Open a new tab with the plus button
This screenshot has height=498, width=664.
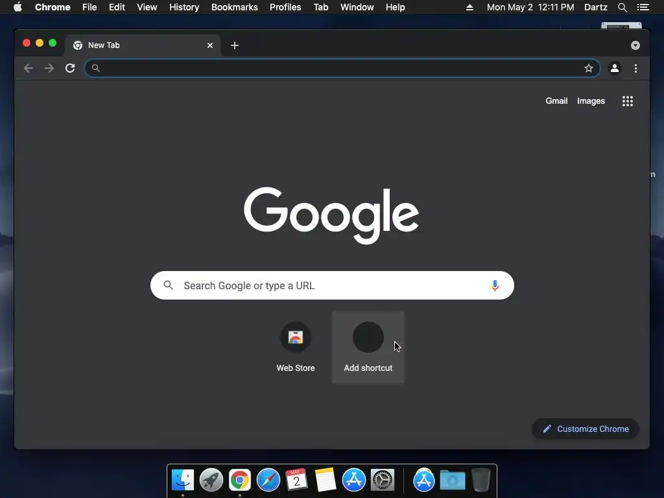point(235,45)
